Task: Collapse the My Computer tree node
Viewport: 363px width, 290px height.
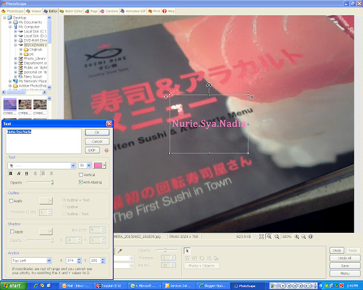Action: [10, 27]
